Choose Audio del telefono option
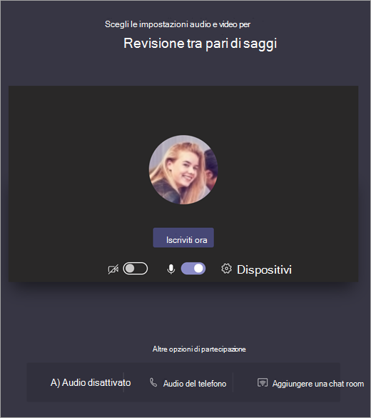 tap(195, 384)
